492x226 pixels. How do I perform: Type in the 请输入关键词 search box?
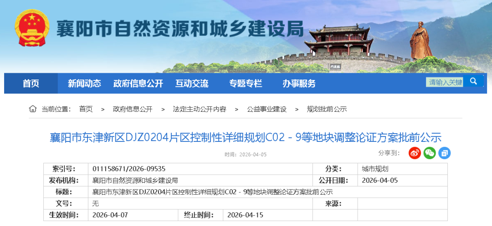[x=445, y=82]
